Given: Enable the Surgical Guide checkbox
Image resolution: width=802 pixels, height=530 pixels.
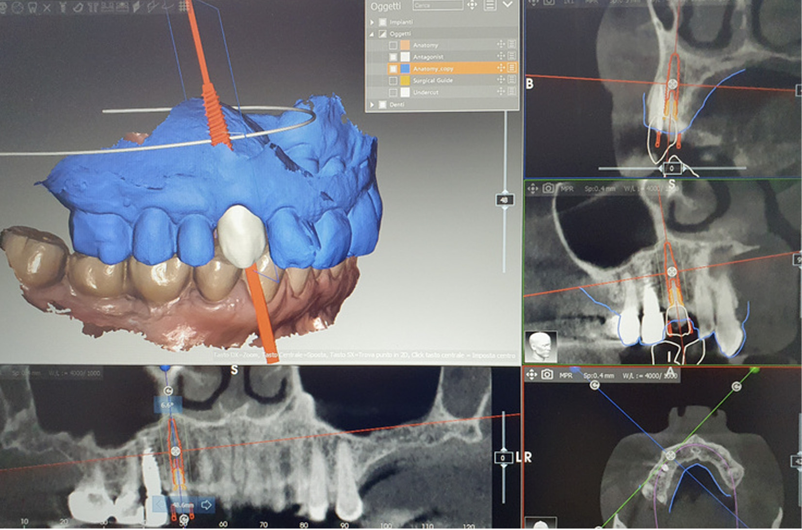Looking at the screenshot, I should tap(393, 80).
